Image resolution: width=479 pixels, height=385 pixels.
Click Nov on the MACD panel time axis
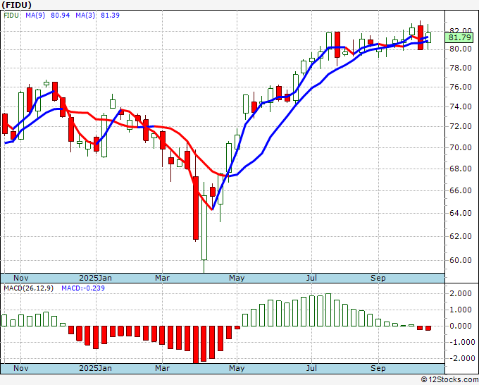pyautogui.click(x=21, y=368)
